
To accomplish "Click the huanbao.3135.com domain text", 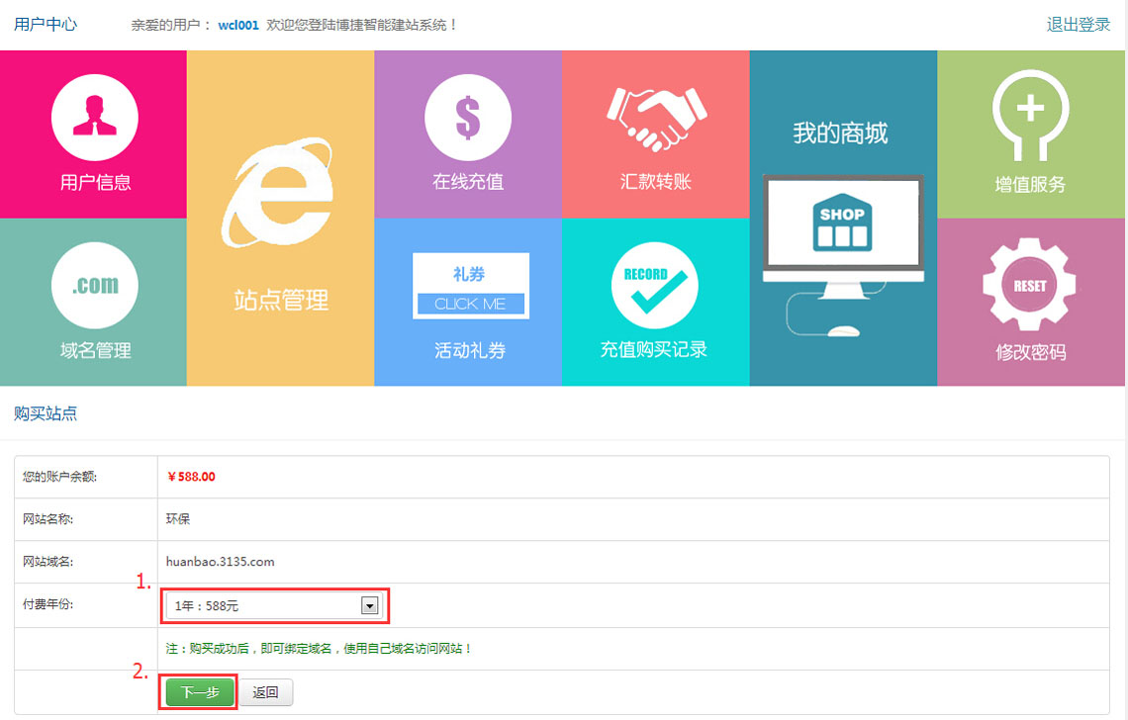I will pos(220,562).
